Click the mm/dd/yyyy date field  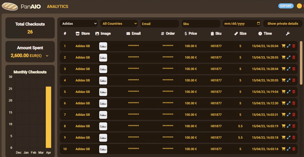click(x=242, y=24)
